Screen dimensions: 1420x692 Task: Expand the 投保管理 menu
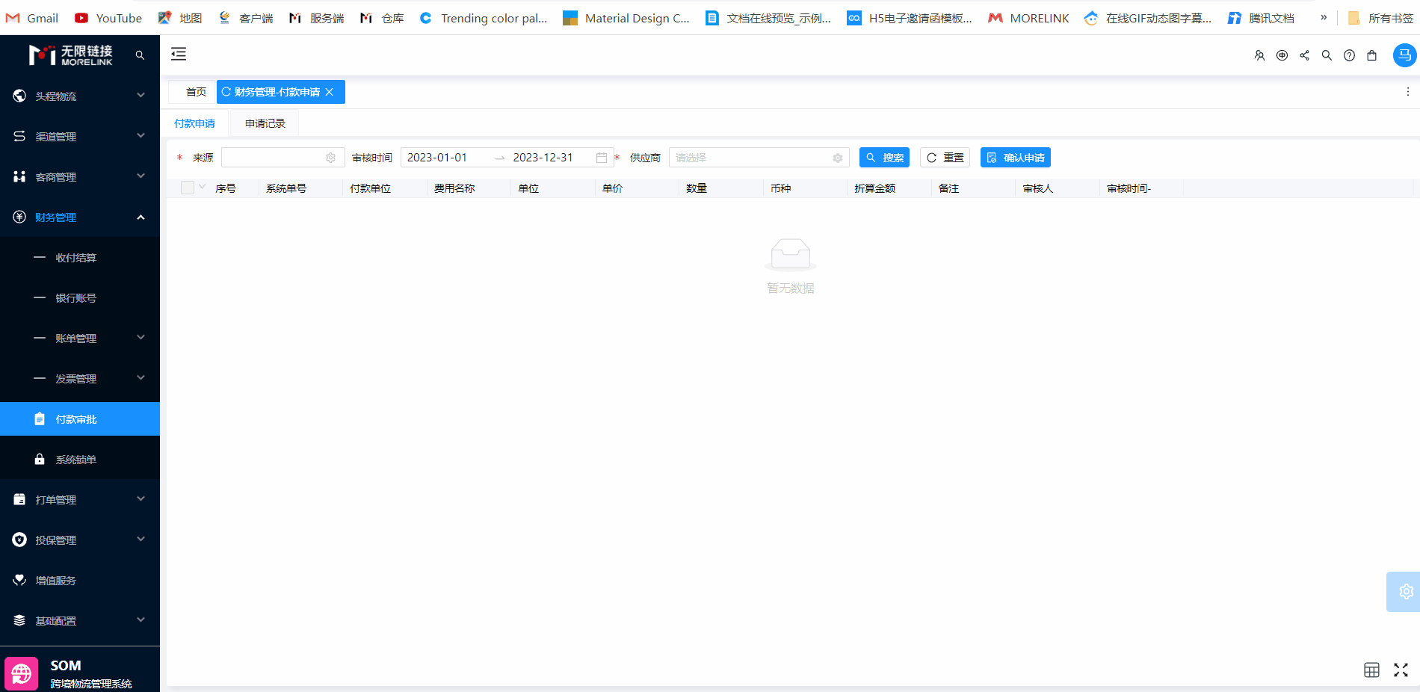click(x=80, y=540)
